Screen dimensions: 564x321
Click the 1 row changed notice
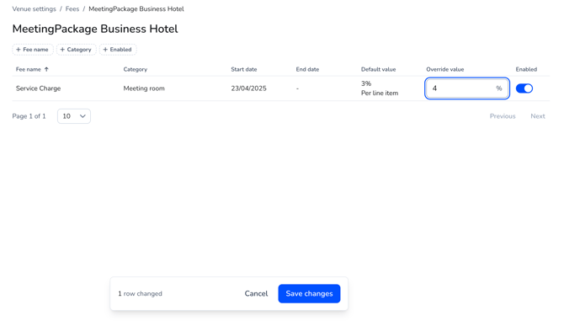coord(140,294)
